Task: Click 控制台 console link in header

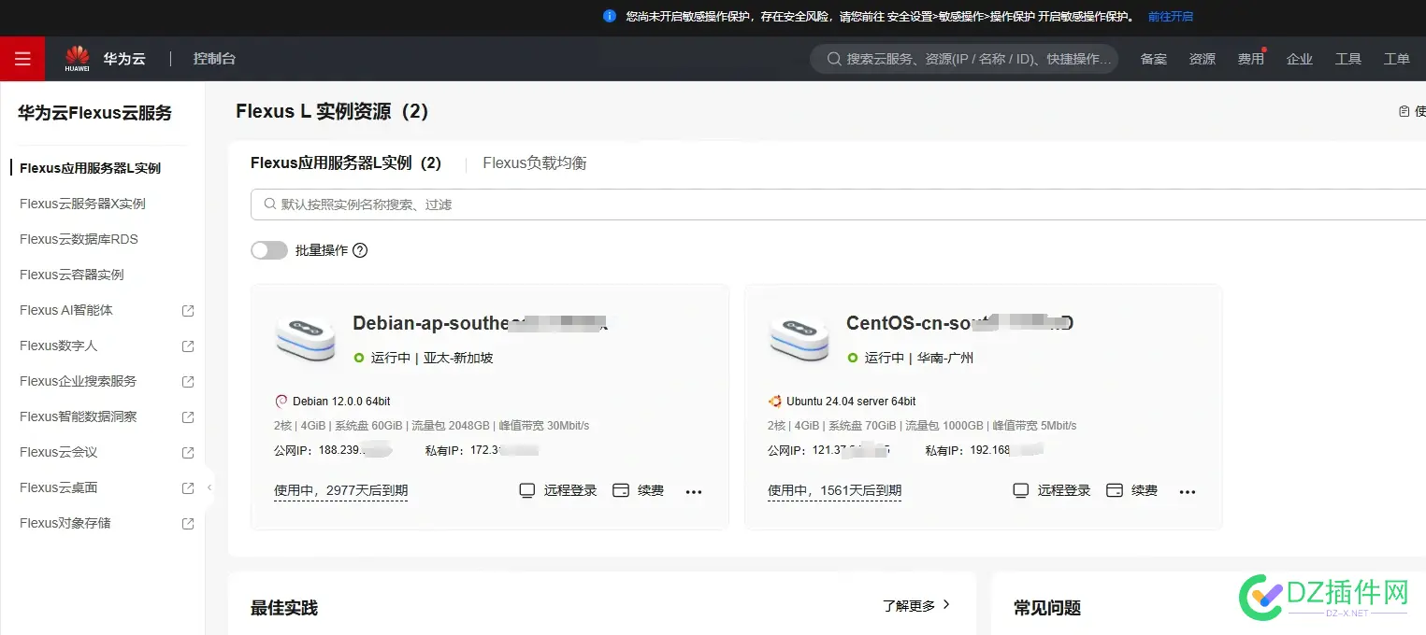Action: (x=215, y=58)
